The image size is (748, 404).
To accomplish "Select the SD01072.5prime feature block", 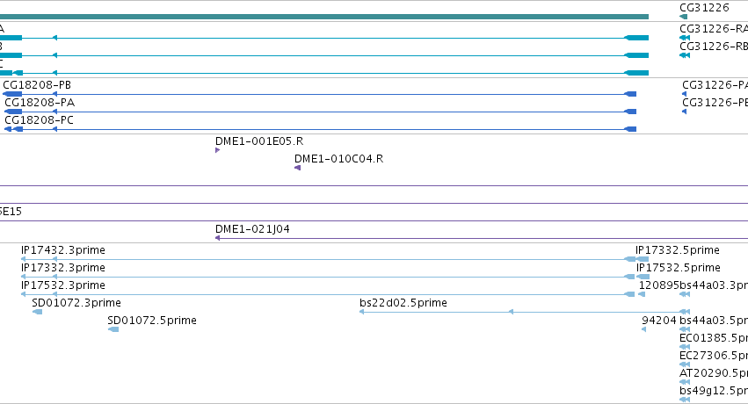I will pyautogui.click(x=113, y=329).
